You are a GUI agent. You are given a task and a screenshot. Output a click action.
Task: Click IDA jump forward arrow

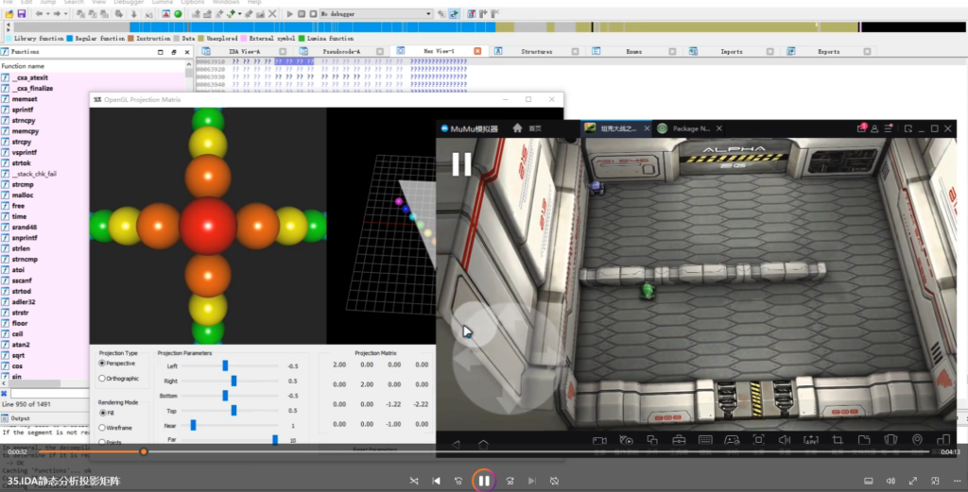pyautogui.click(x=57, y=13)
